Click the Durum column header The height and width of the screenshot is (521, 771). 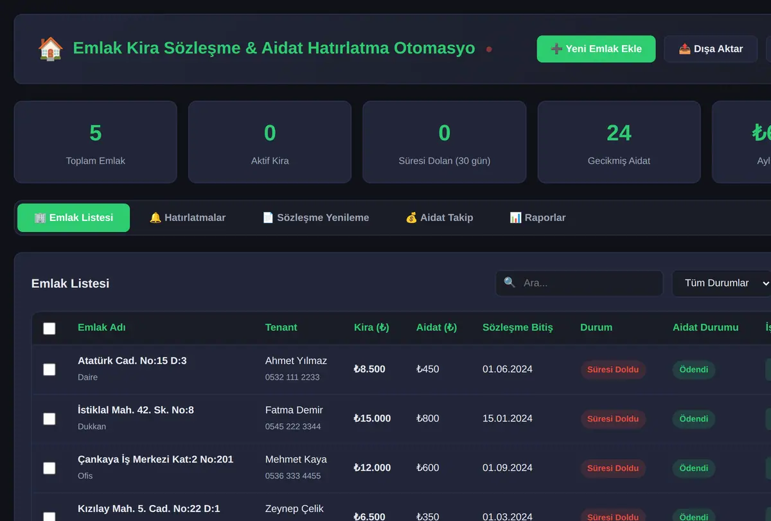(x=596, y=328)
